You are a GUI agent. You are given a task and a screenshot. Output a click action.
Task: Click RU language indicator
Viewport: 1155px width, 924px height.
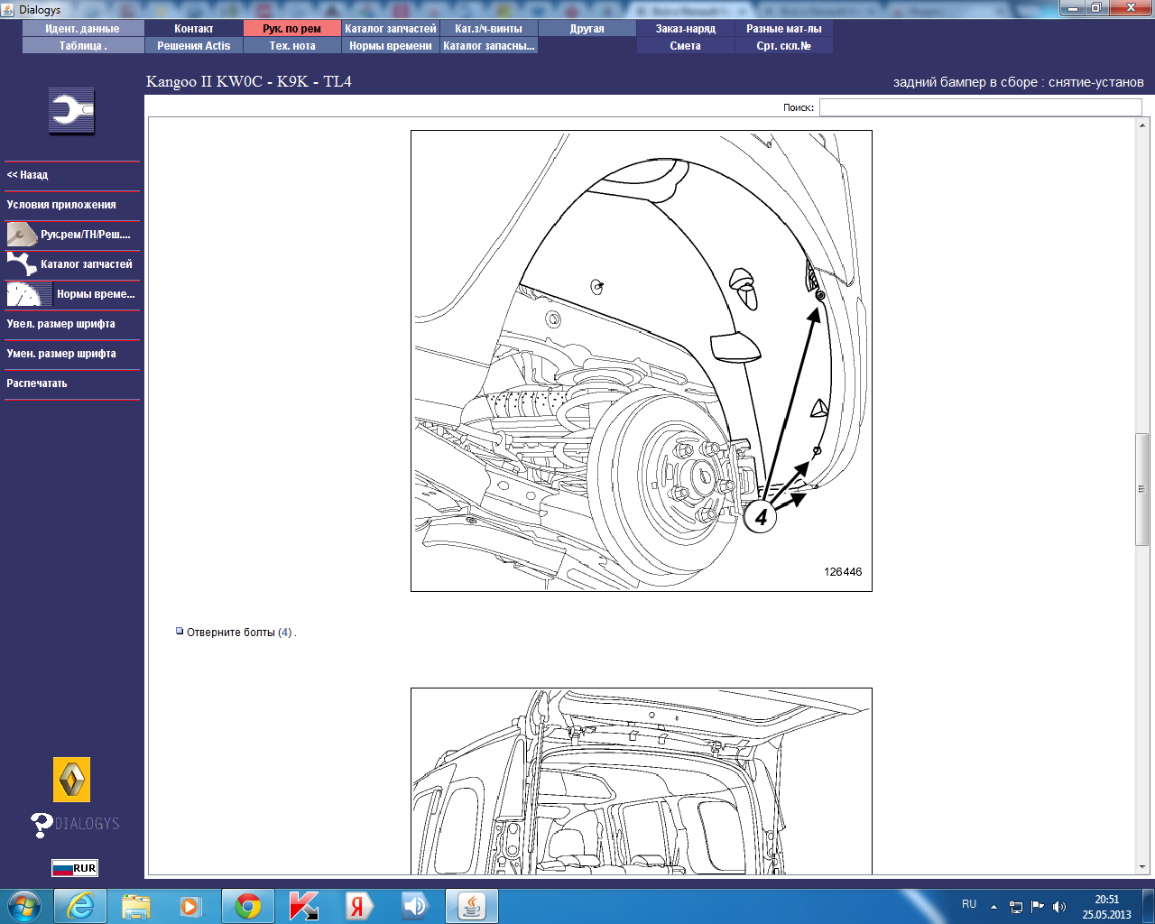pyautogui.click(x=969, y=904)
